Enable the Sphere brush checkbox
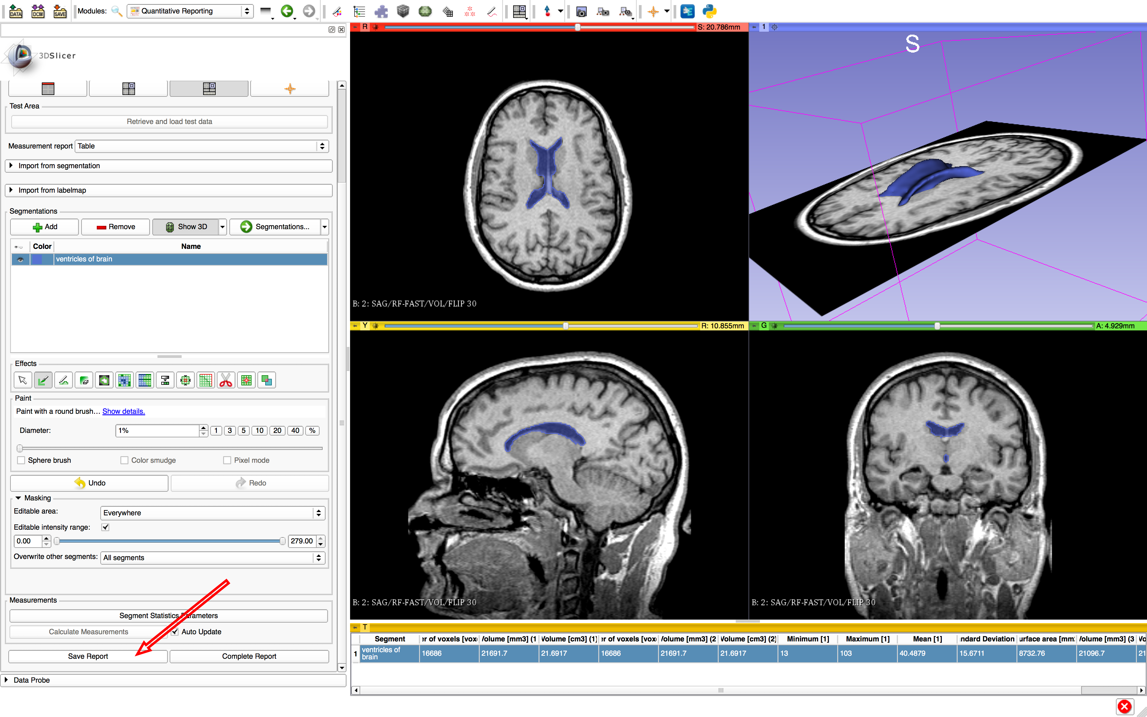Viewport: 1147px width, 717px height. [21, 460]
